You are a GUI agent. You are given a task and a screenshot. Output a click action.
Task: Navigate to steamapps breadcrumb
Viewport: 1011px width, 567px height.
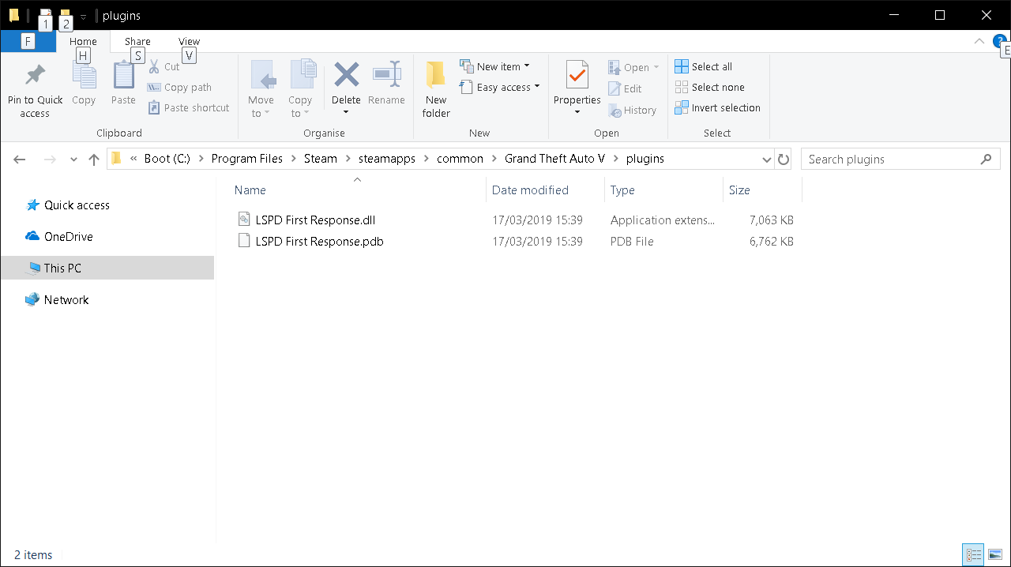(x=387, y=159)
